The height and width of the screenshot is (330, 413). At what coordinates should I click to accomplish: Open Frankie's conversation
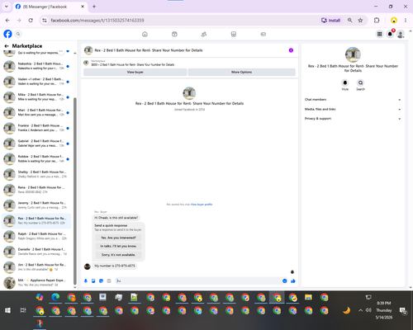click(36, 128)
